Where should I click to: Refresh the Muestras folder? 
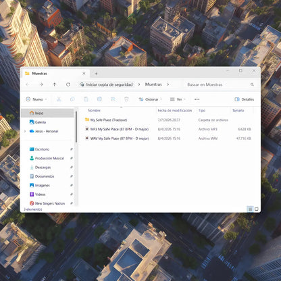68,84
